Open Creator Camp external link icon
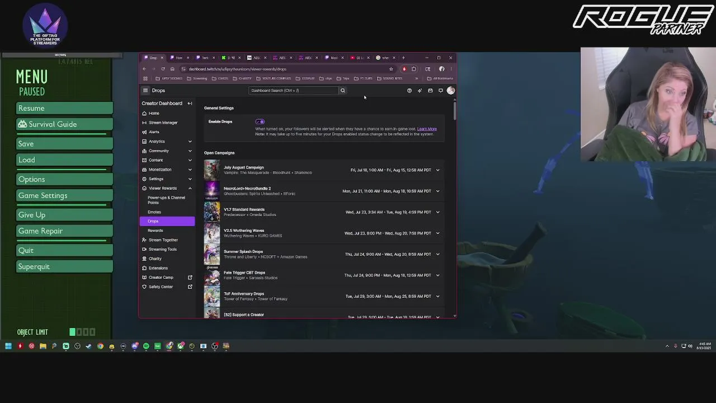Image resolution: width=716 pixels, height=403 pixels. coord(190,278)
